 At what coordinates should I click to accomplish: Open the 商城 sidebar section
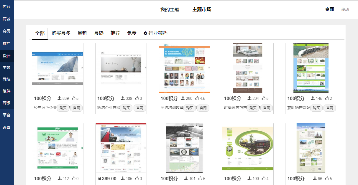(7, 19)
